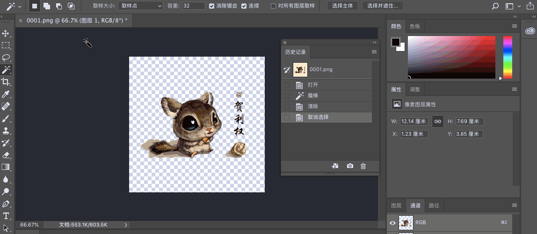Screen dimensions: 537x234
Task: Hide the RGB channel eye icon
Action: [392, 223]
